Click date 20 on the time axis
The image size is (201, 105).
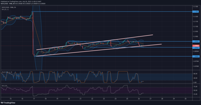(69, 99)
